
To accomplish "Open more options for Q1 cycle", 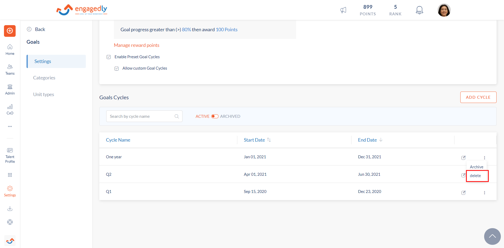I will pos(484,192).
